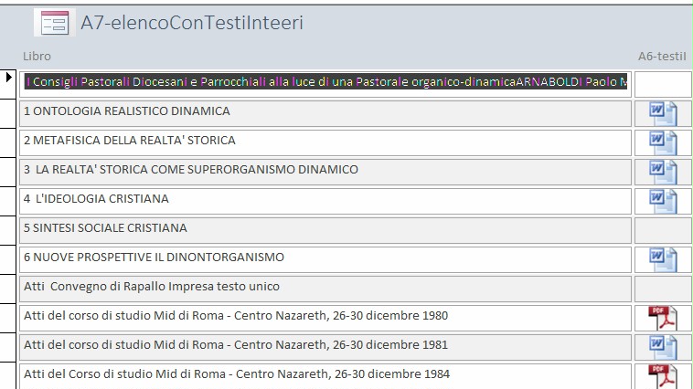The image size is (693, 389).
Task: Open Word attachment for METAFISICA DELLA REALTA' STORICA
Action: tap(663, 142)
